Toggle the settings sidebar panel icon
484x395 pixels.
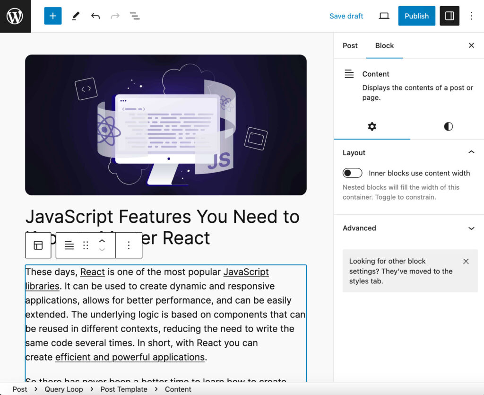(449, 16)
